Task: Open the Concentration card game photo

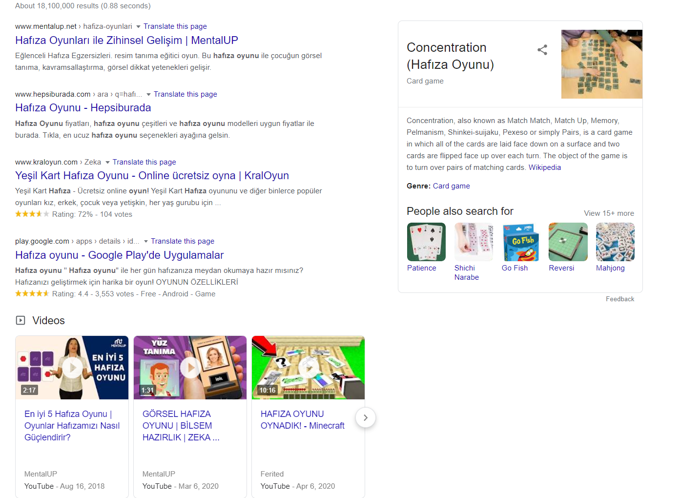Action: click(x=601, y=64)
